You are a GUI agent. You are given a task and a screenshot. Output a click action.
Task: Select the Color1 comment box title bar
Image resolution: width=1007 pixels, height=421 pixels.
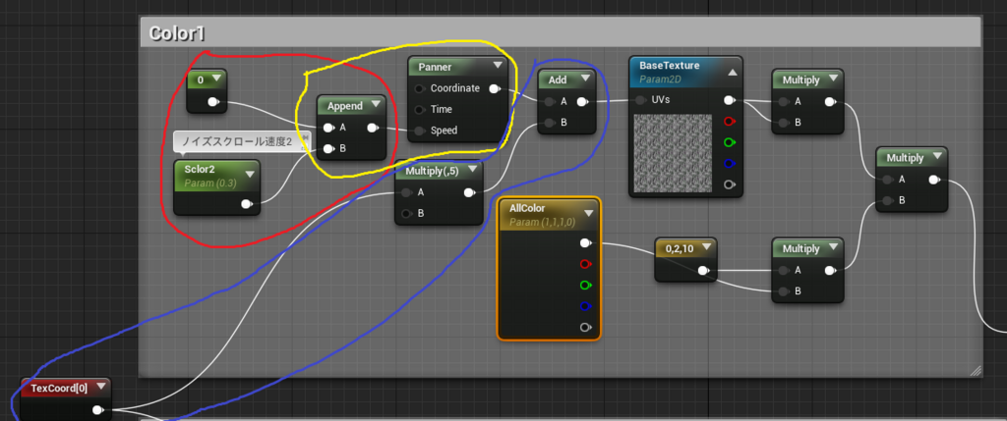tap(560, 32)
